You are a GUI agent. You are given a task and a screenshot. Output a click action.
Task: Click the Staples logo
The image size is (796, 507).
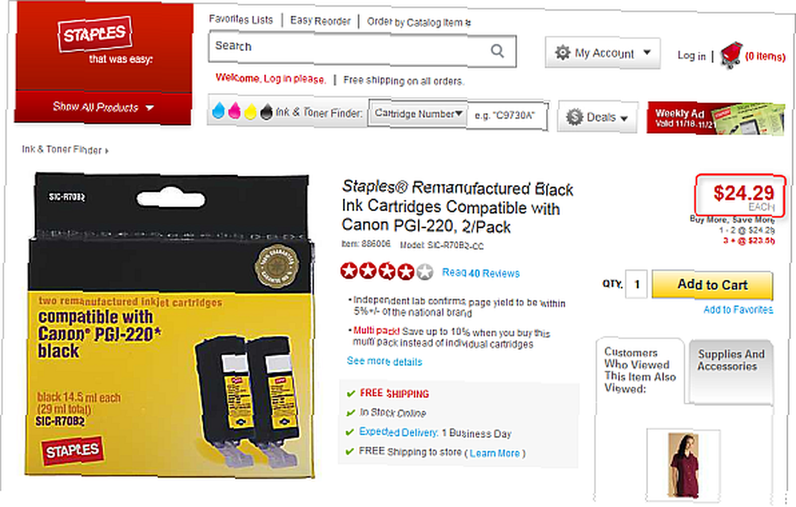(95, 34)
